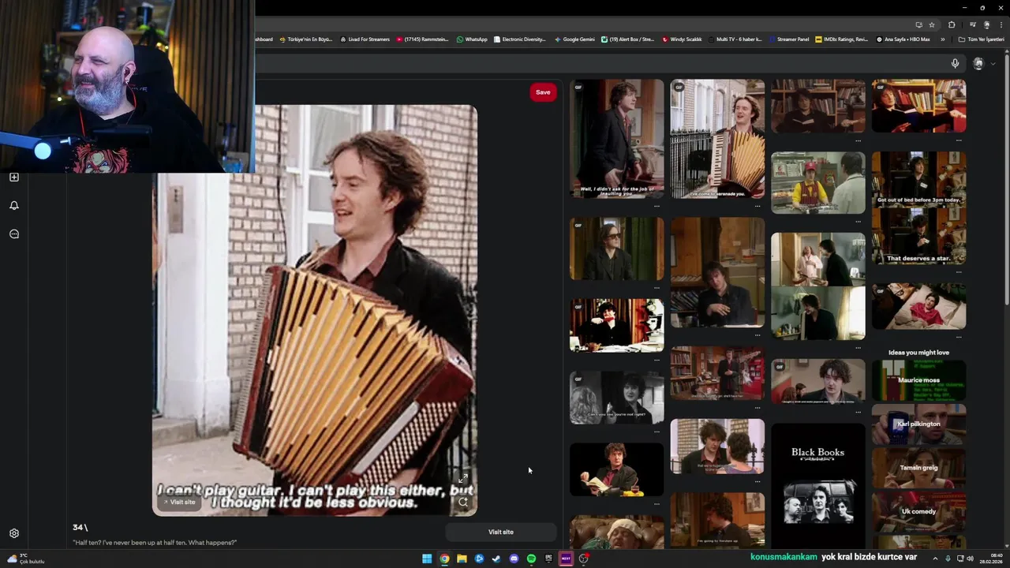The width and height of the screenshot is (1010, 568).
Task: Click the caption text 'Half ten? I've never been up'
Action: pyautogui.click(x=155, y=543)
